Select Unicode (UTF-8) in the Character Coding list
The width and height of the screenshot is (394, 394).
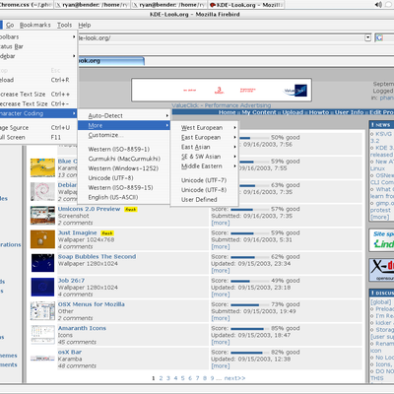point(124,178)
